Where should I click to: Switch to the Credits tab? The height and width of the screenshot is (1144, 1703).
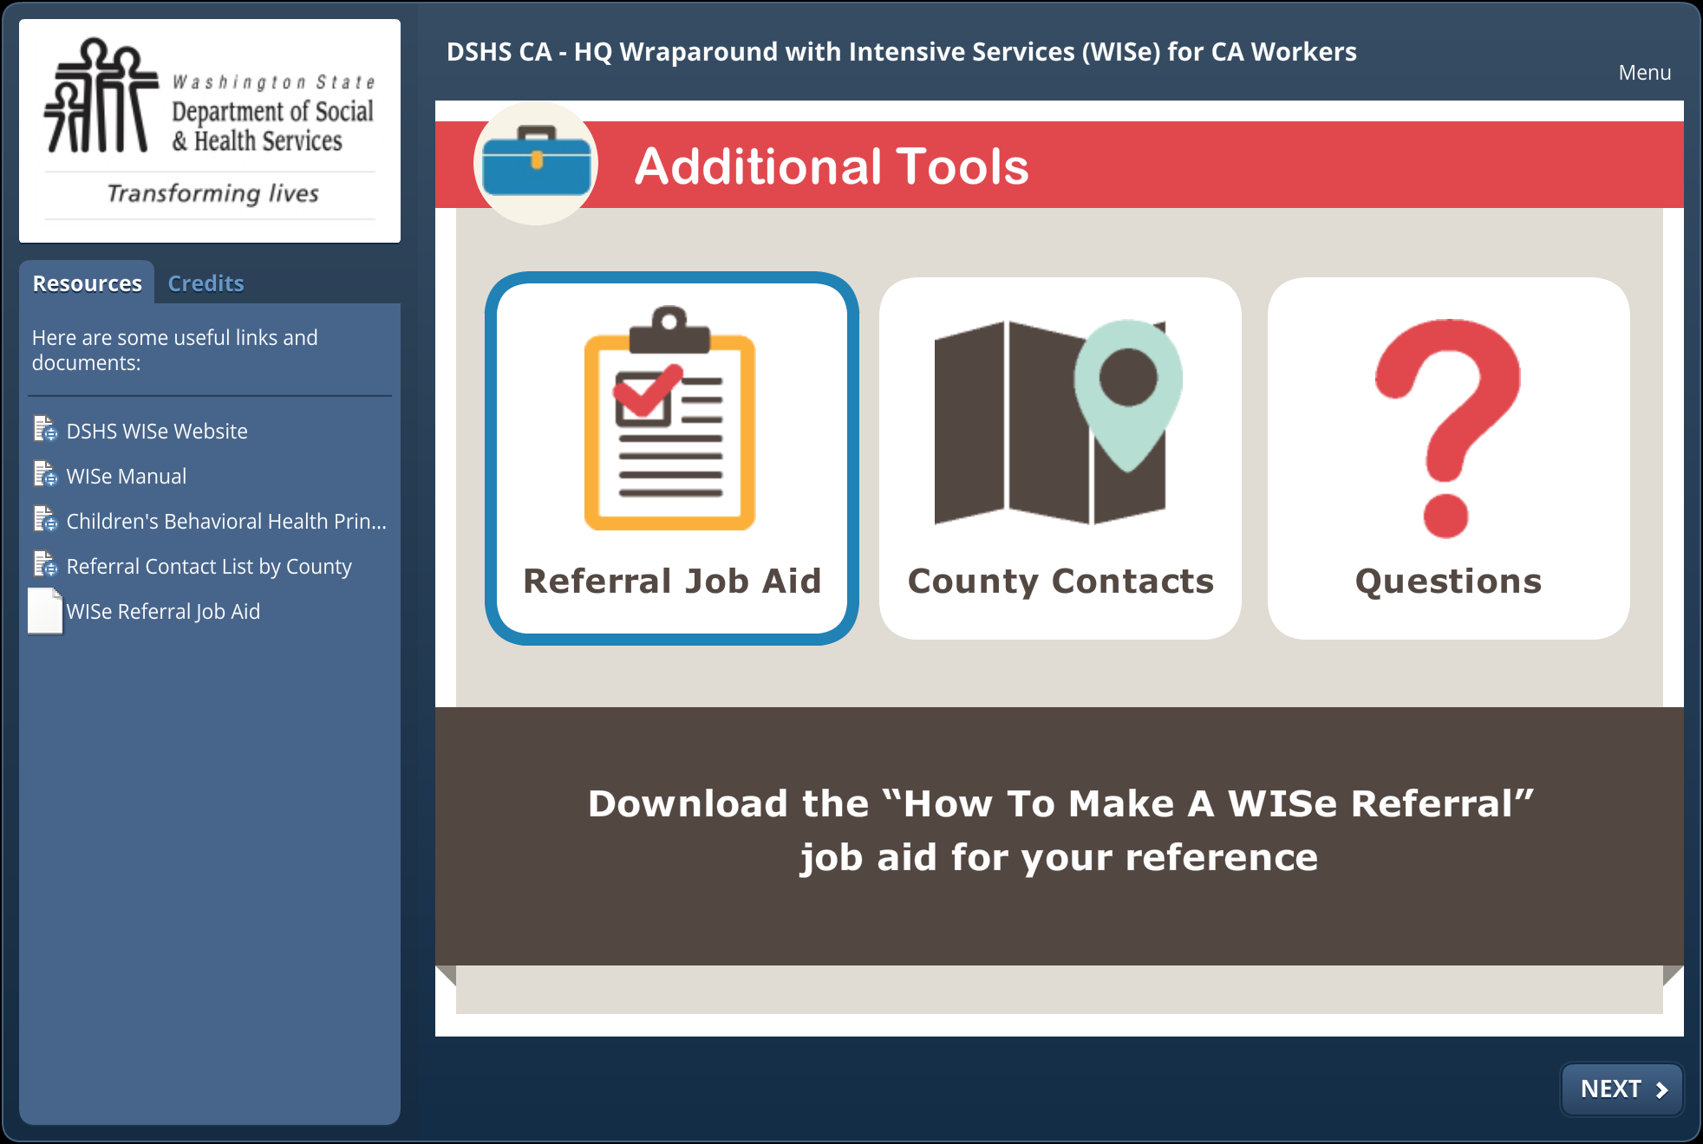(206, 283)
